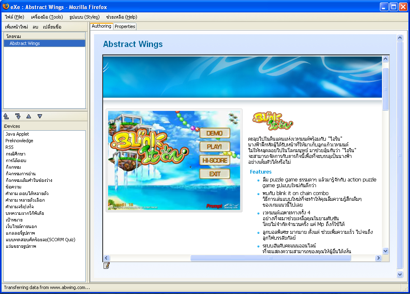Click the blue banner image in embedded page
Viewport: 410px width, 294px height.
coord(243,77)
